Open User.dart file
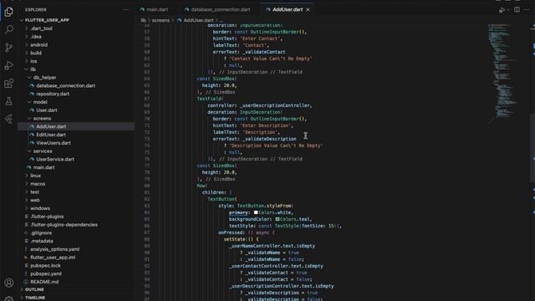Viewport: 535px width, 301px height. (47, 110)
